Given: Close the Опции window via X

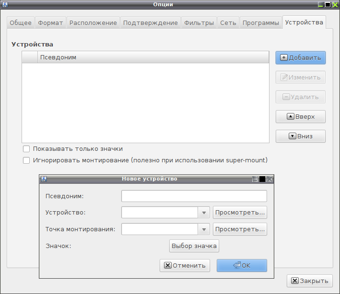Looking at the screenshot, I should (335, 4).
